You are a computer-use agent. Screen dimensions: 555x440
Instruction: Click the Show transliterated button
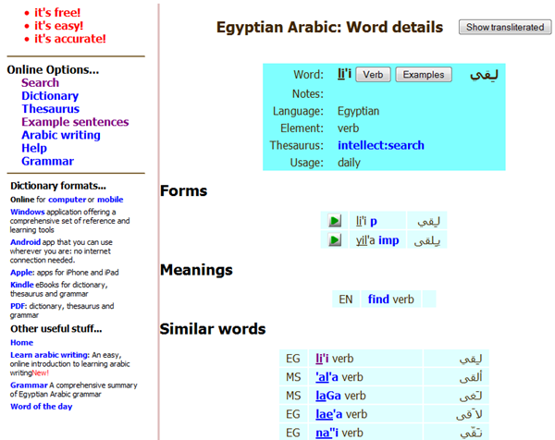click(x=505, y=28)
